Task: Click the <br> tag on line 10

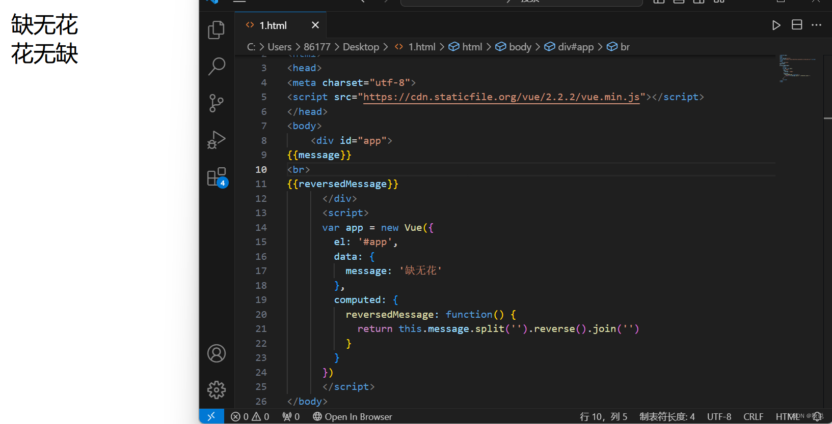Action: click(299, 170)
